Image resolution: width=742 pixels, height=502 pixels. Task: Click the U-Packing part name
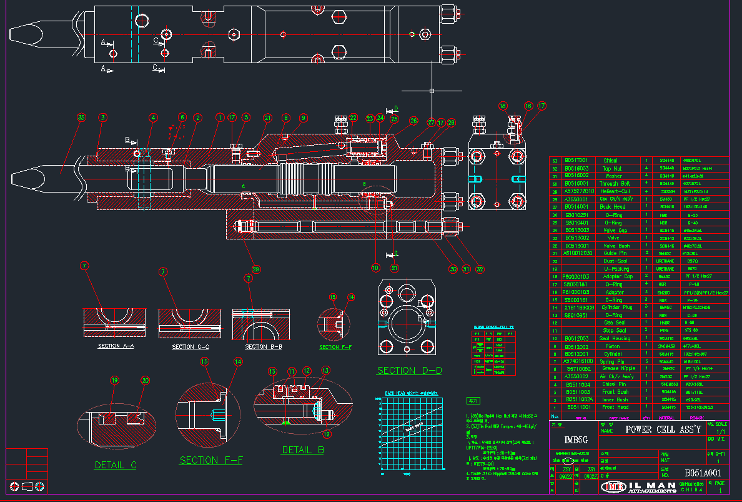[615, 269]
